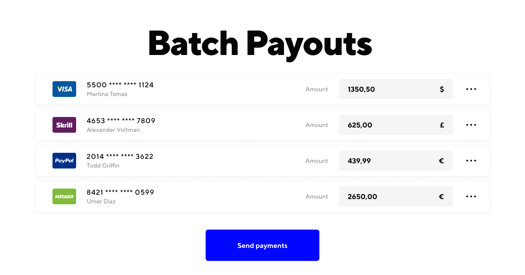Viewport: 525px width, 275px height.
Task: Click the amount field showing 2650,00
Action: pos(385,196)
